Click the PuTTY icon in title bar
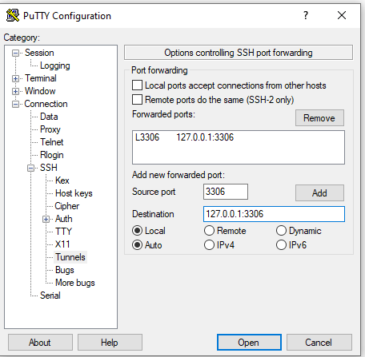The image size is (365, 357). [13, 15]
